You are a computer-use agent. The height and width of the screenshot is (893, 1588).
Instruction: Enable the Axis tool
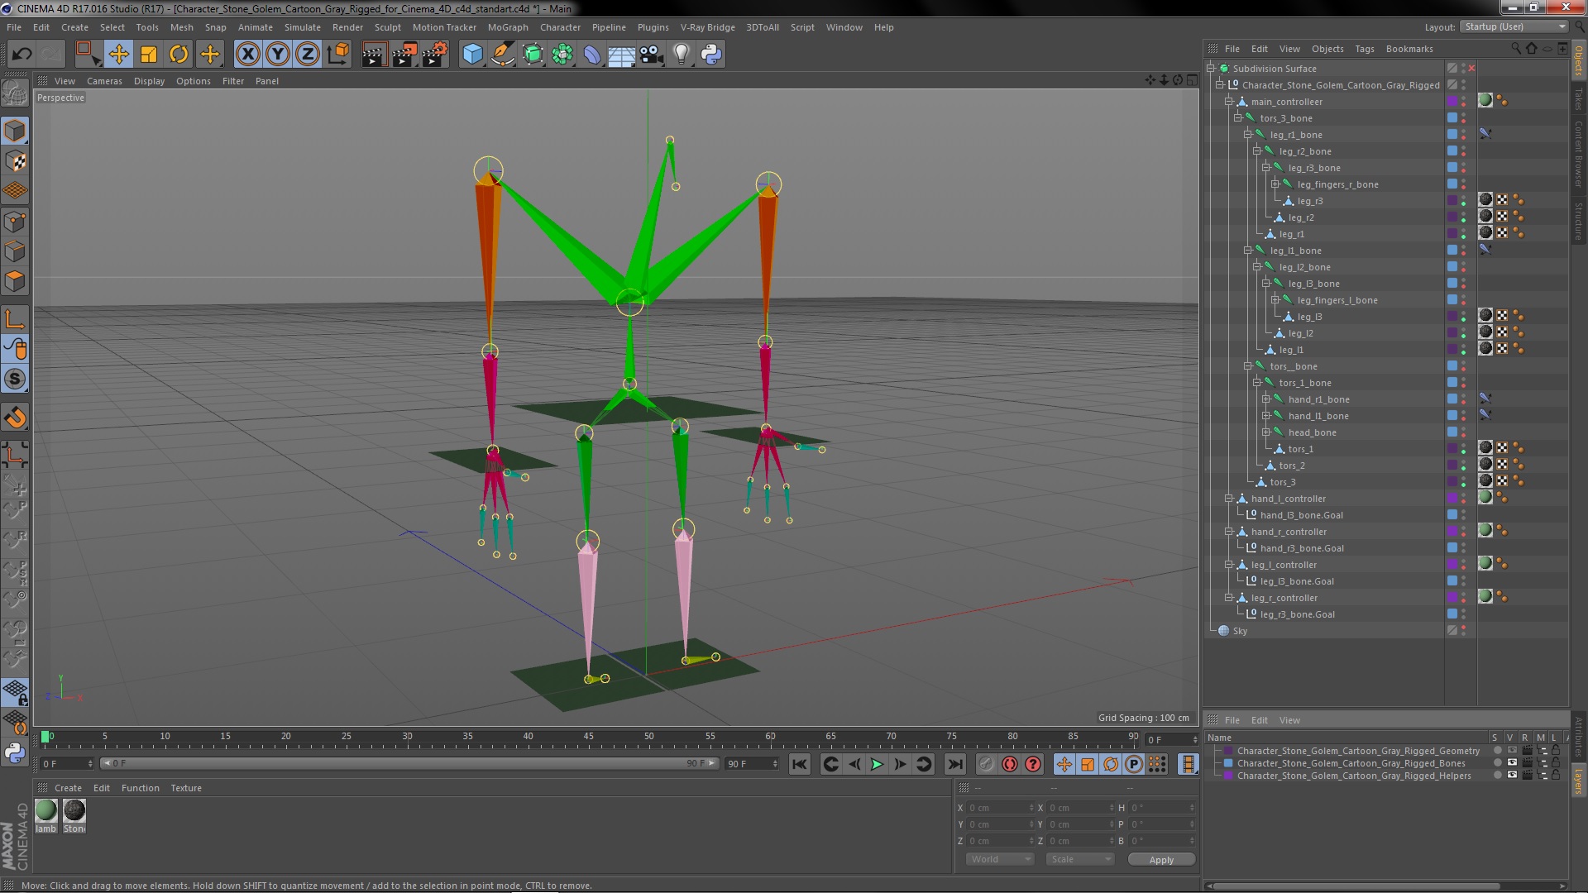(x=15, y=319)
